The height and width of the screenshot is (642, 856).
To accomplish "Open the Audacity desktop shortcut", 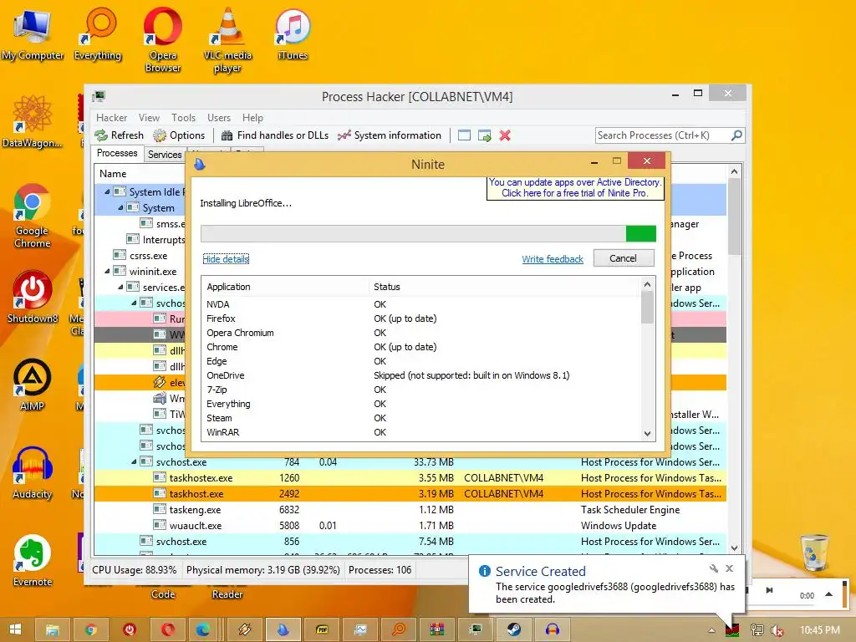I will (x=33, y=473).
